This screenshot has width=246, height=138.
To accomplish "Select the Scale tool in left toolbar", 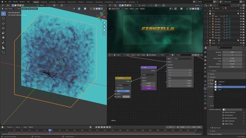I will tap(3, 33).
